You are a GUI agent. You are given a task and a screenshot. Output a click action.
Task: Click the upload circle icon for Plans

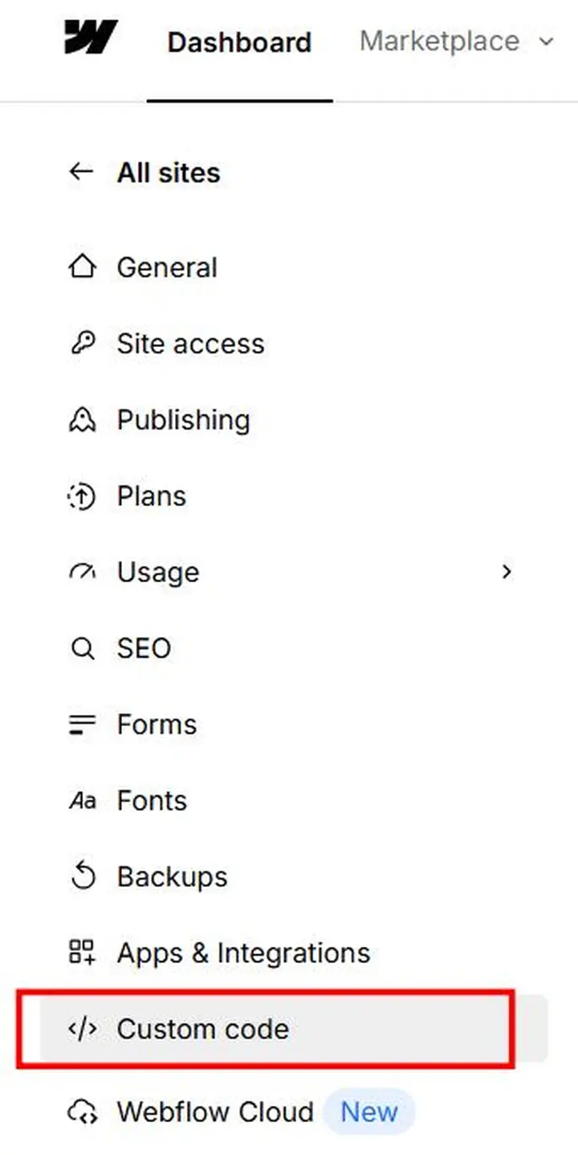pyautogui.click(x=82, y=496)
